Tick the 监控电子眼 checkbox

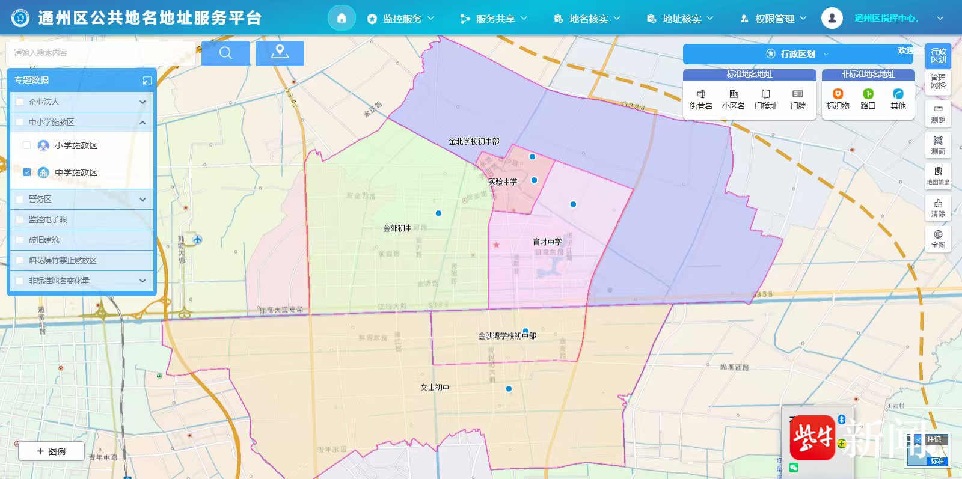click(x=20, y=219)
